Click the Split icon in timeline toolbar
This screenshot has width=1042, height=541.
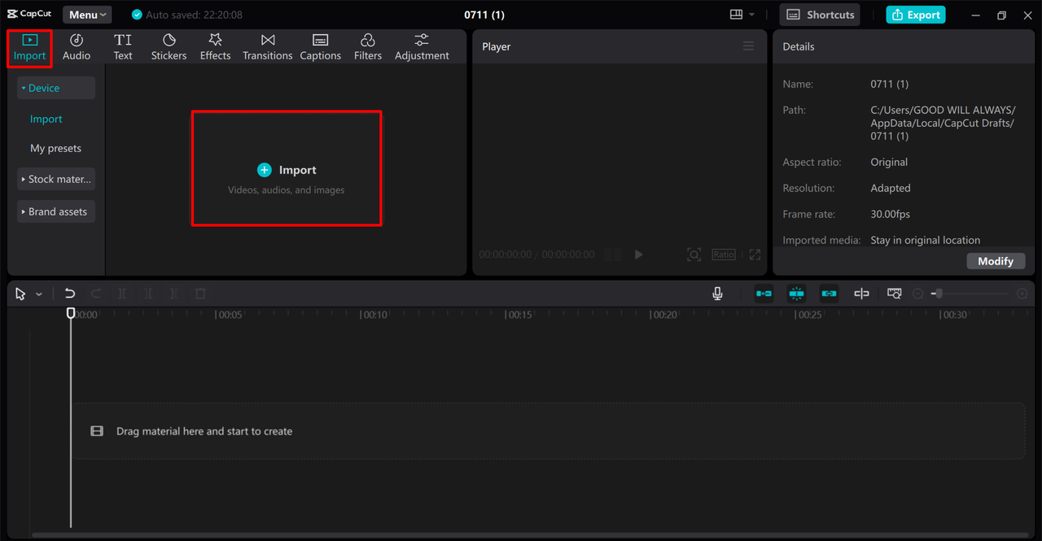pyautogui.click(x=122, y=294)
